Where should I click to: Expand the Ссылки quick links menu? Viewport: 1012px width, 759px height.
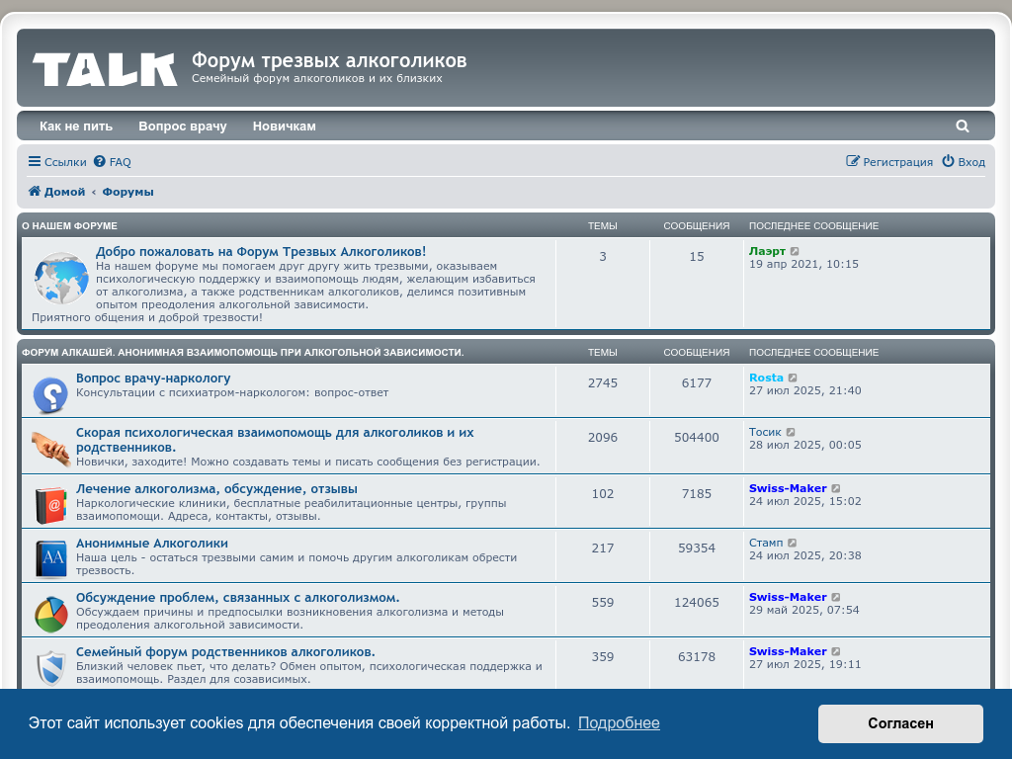pos(57,162)
